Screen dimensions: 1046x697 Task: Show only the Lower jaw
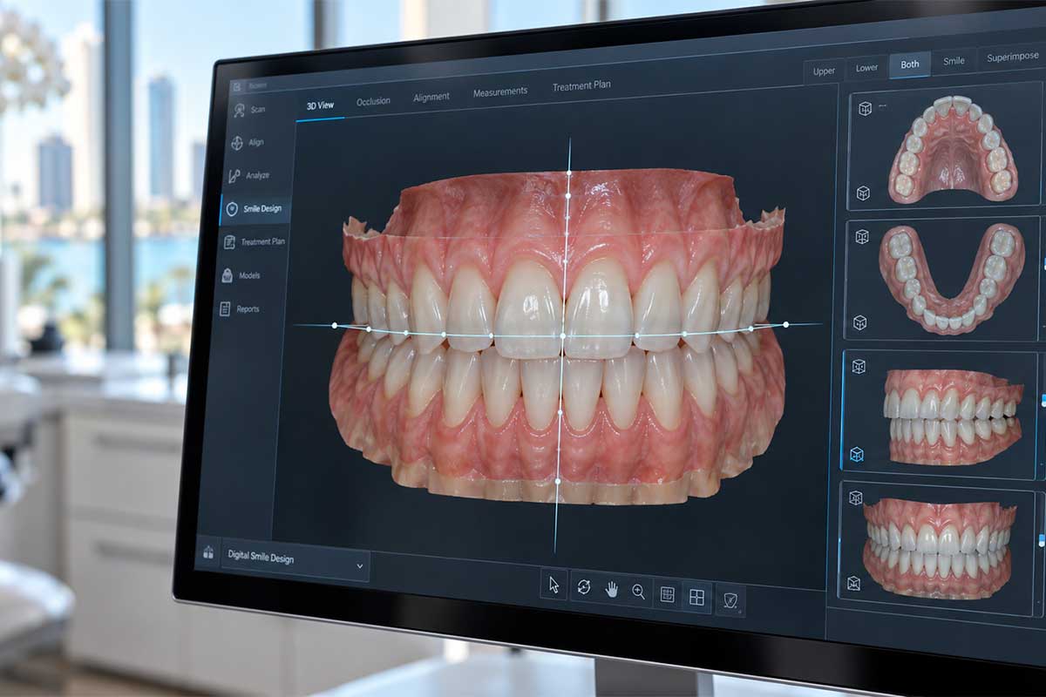[866, 68]
